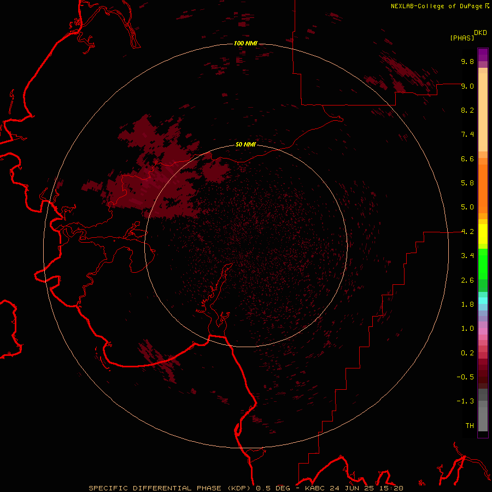Click the 7.4 value on color scale

(467, 134)
